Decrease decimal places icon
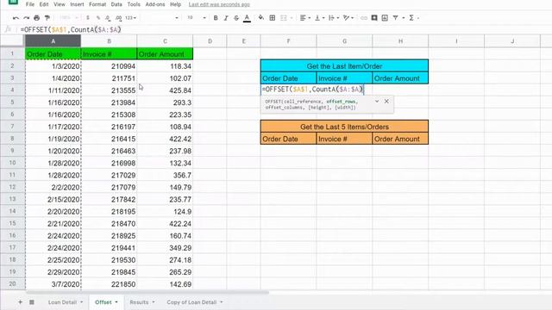552x310 pixels. coord(108,17)
